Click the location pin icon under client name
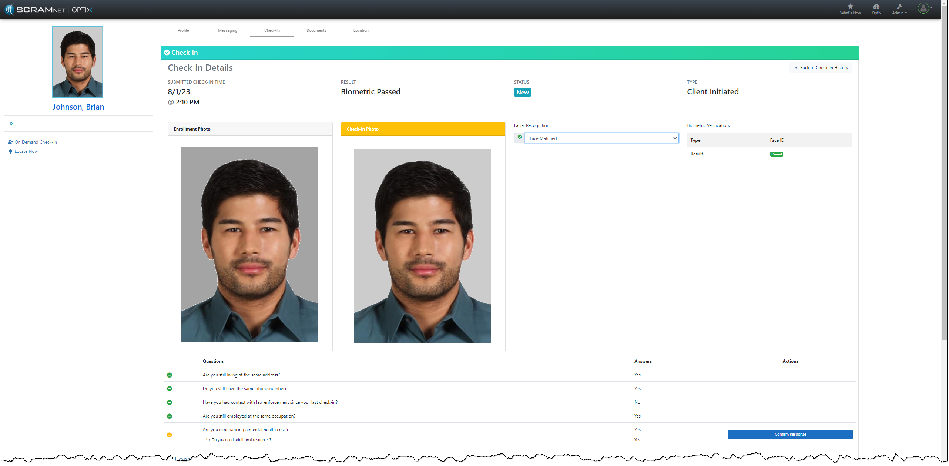The width and height of the screenshot is (949, 466). tap(11, 124)
